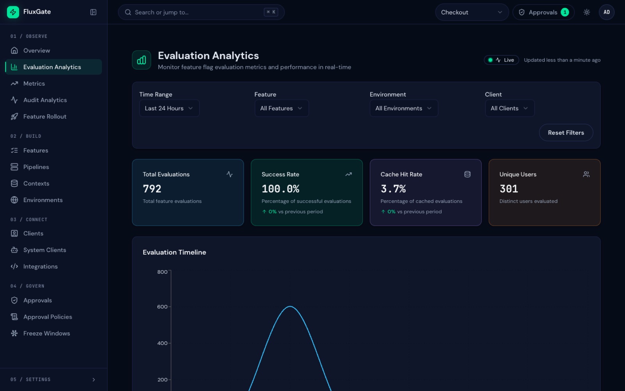Click the Evaluation Analytics header chart icon
The image size is (625, 391).
coord(141,60)
